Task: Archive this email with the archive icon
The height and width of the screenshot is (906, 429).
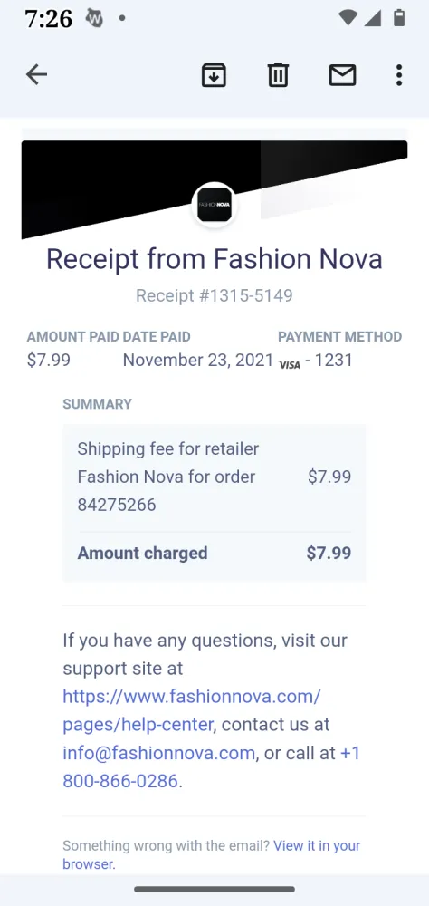Action: point(214,75)
